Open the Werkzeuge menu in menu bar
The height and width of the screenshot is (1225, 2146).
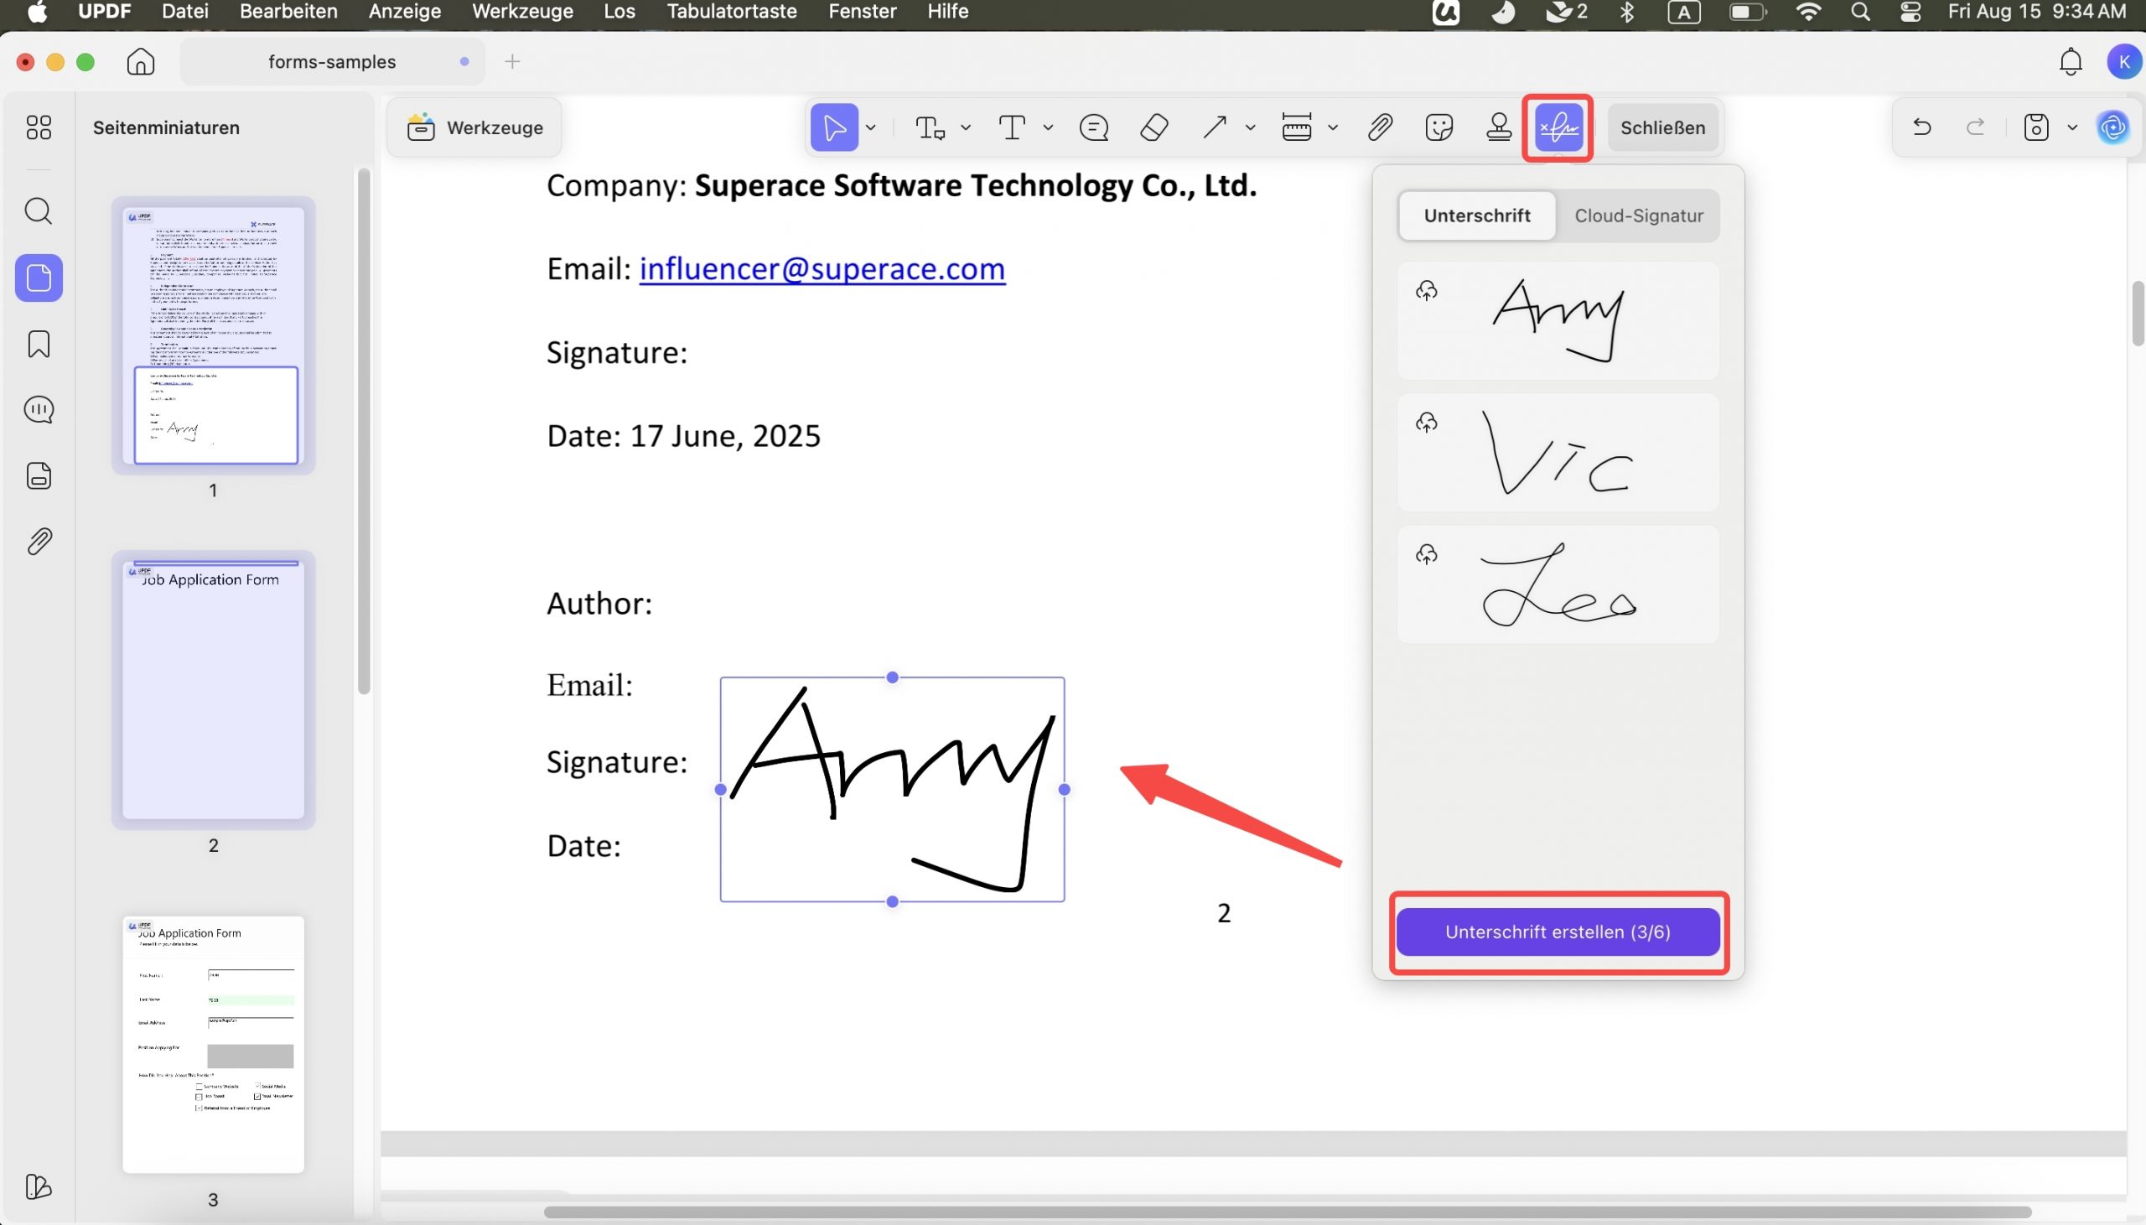point(522,12)
